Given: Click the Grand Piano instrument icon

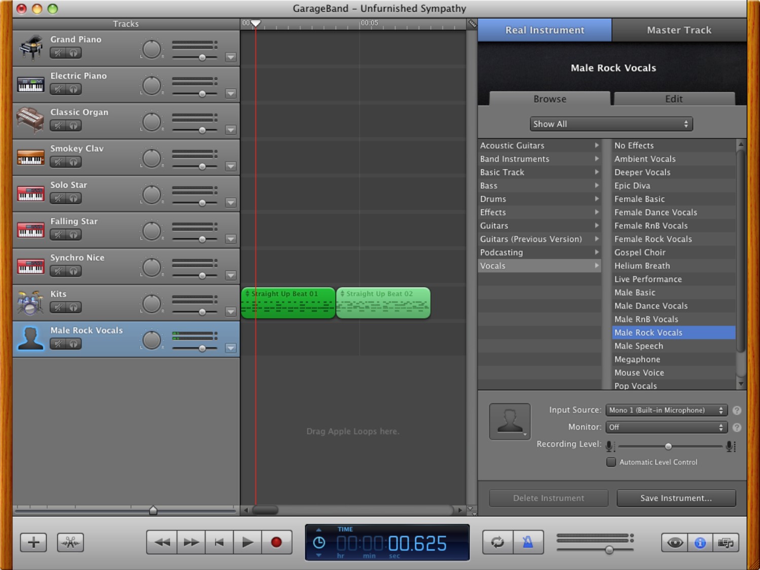Looking at the screenshot, I should coord(31,48).
